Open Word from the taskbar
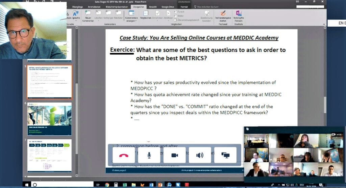 pos(151,185)
